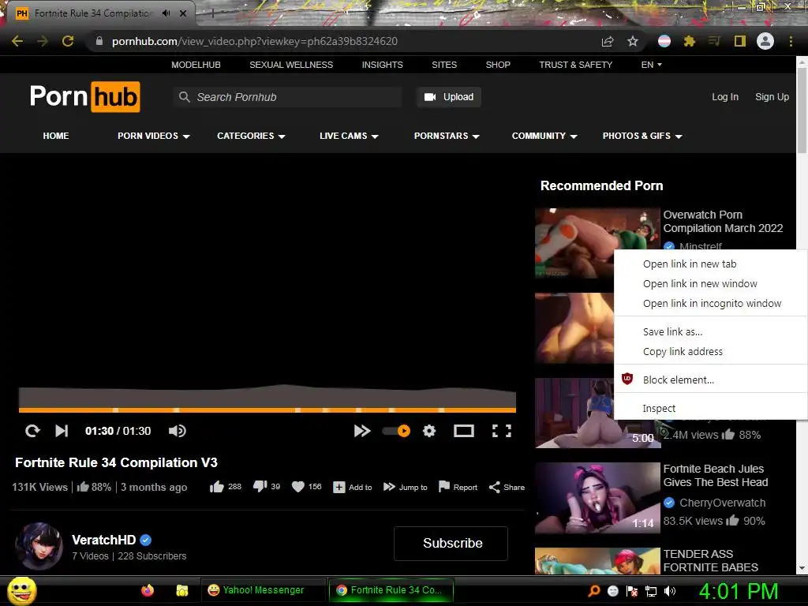Expand the EN language dropdown
The height and width of the screenshot is (606, 808).
(x=651, y=65)
